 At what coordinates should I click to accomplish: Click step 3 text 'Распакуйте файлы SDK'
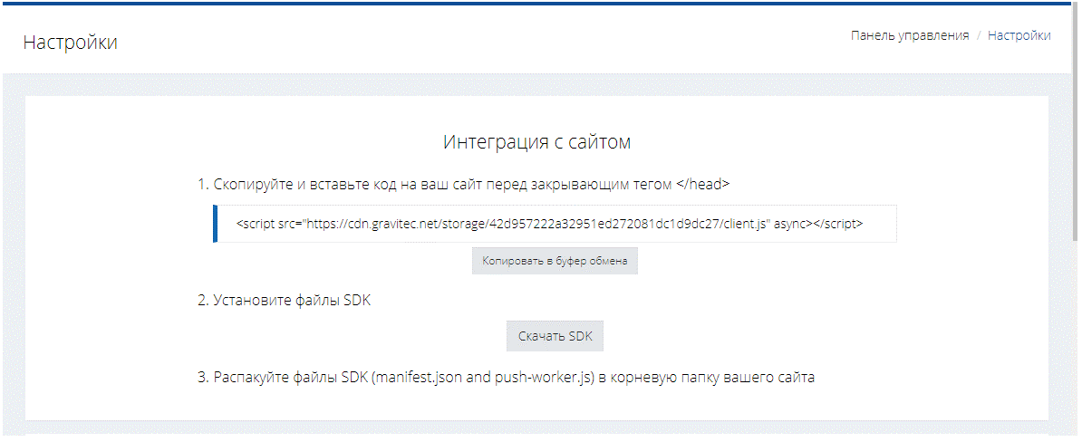click(291, 377)
